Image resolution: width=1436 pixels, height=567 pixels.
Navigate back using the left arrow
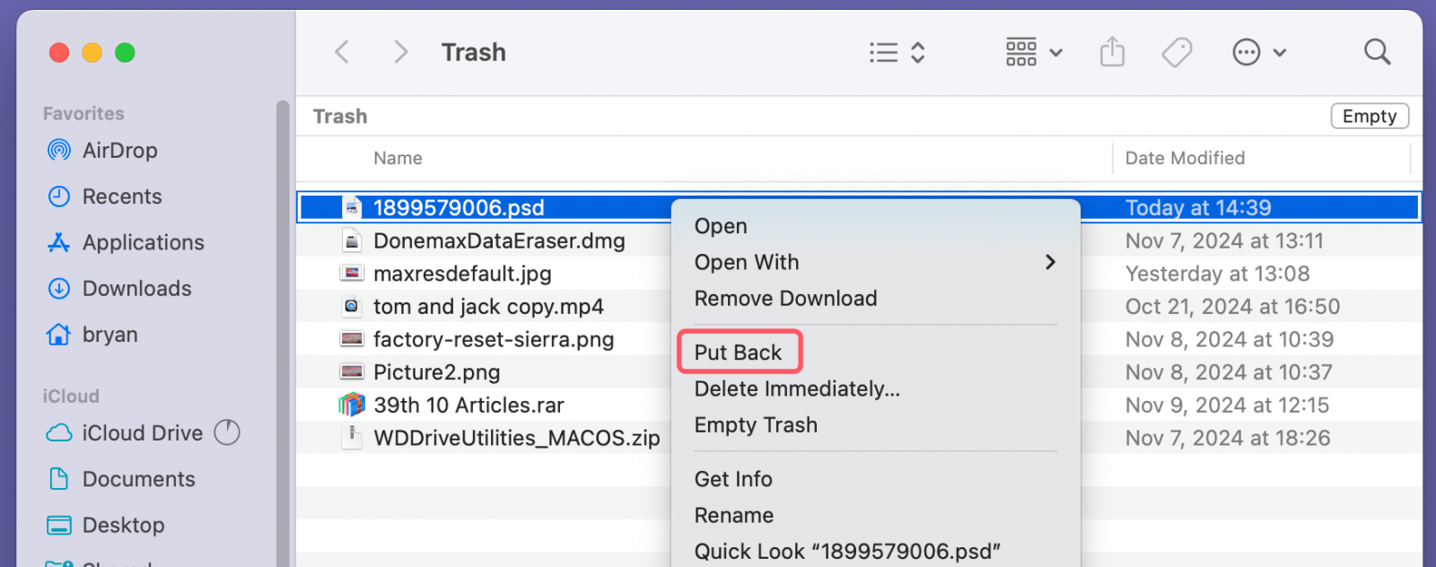[x=342, y=52]
